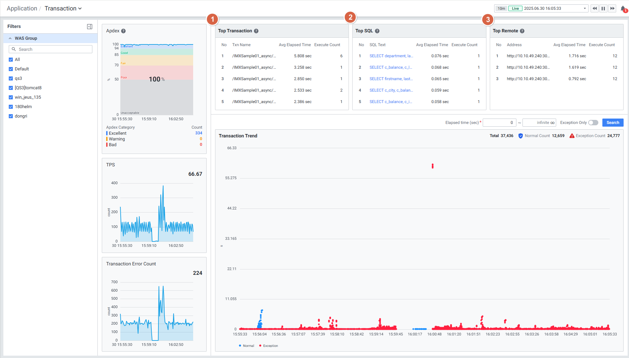The height and width of the screenshot is (358, 629).
Task: Uncheck the win_jeus_135 checkbox
Action: (11, 97)
